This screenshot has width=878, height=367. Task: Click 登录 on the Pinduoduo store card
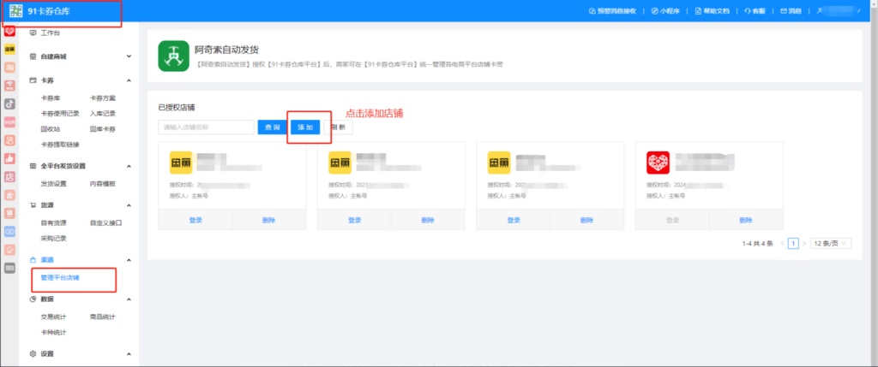(672, 220)
